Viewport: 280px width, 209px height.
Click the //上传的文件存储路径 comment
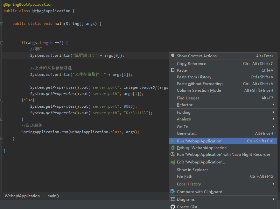point(51,68)
